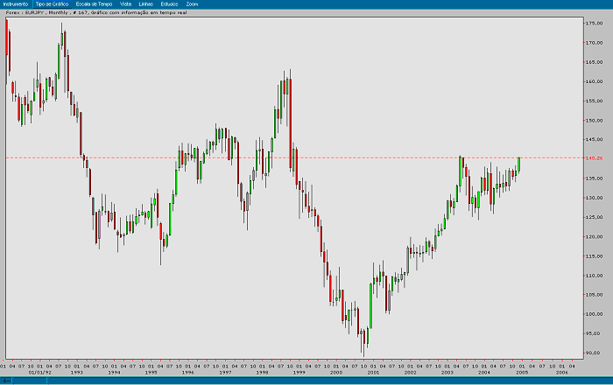Click the 125.00 price axis label
The width and height of the screenshot is (613, 385).
point(595,217)
